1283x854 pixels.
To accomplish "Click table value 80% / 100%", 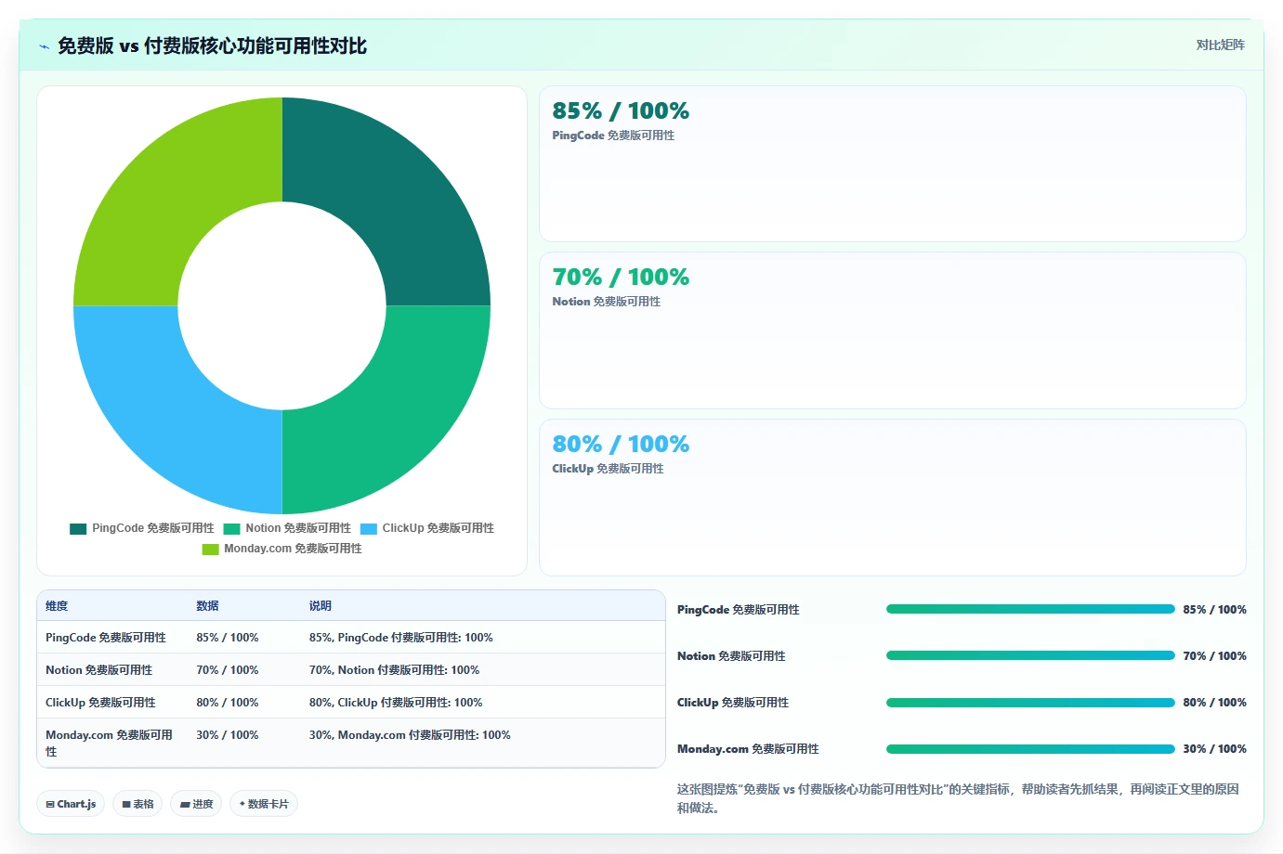I will click(228, 703).
